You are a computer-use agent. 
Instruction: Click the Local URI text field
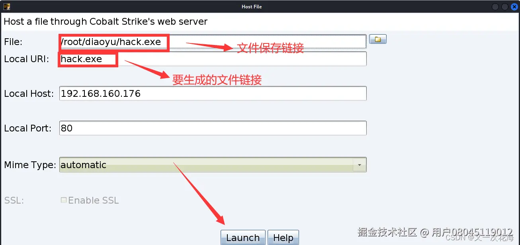coord(213,59)
